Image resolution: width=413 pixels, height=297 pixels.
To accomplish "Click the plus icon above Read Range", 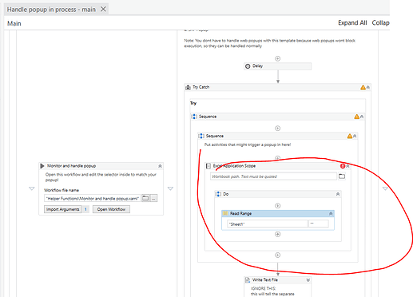I will tap(277, 206).
